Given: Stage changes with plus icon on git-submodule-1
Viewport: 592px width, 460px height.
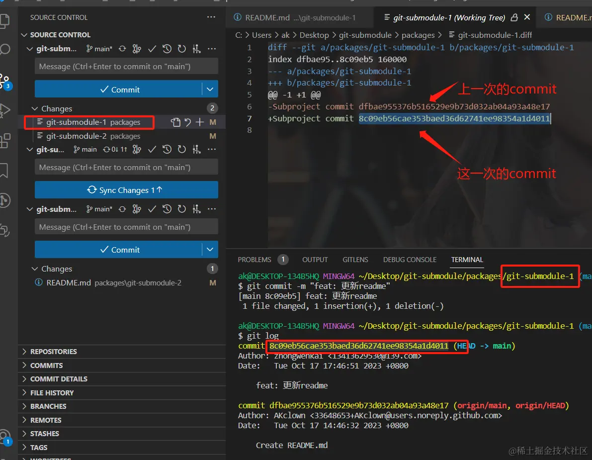Looking at the screenshot, I should tap(200, 122).
